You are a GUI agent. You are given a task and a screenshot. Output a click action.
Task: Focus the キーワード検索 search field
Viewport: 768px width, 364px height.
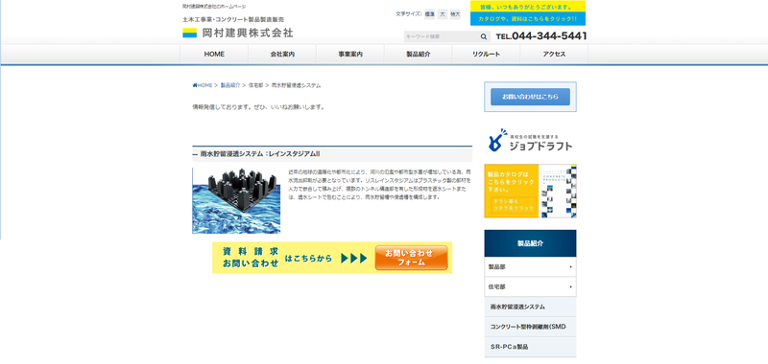pos(442,36)
